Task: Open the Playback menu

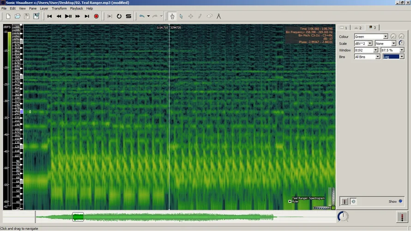Action: [76, 8]
